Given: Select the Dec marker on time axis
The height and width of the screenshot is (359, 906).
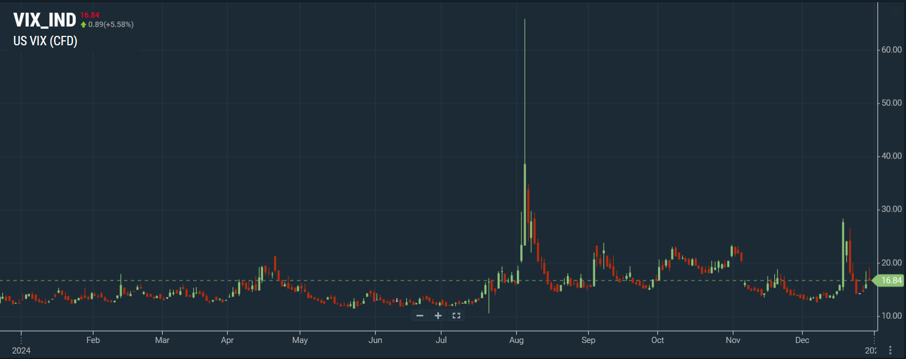Looking at the screenshot, I should pyautogui.click(x=802, y=340).
